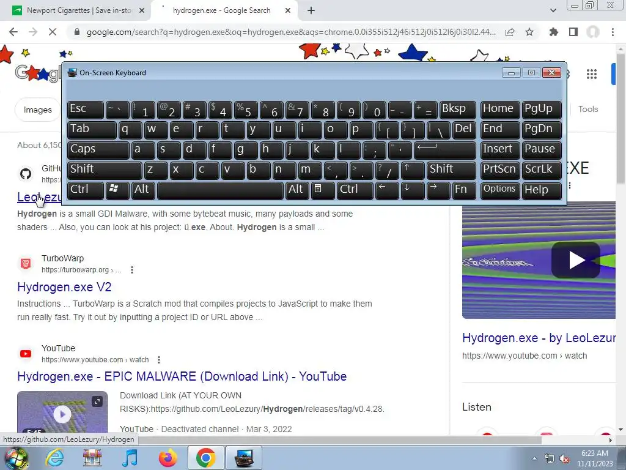Open the music note app in the taskbar
The image size is (626, 470).
pyautogui.click(x=130, y=458)
